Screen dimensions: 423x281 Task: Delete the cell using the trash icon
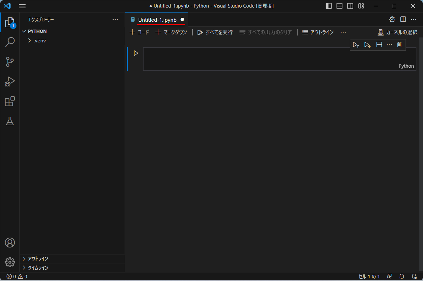tap(399, 44)
